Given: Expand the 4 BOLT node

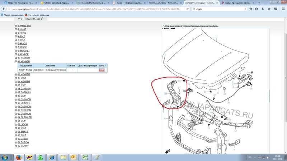Looking at the screenshot, I should point(16,36).
